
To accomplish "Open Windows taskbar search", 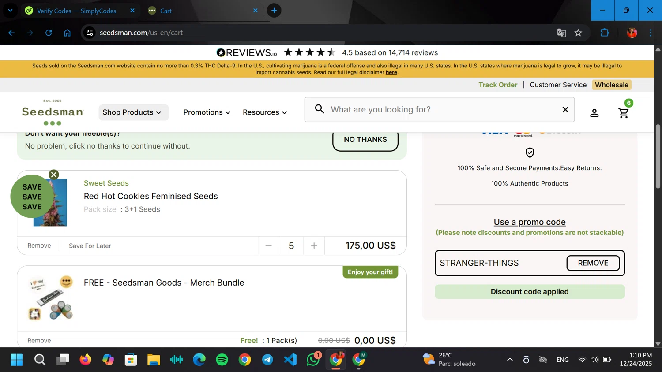I will point(40,360).
